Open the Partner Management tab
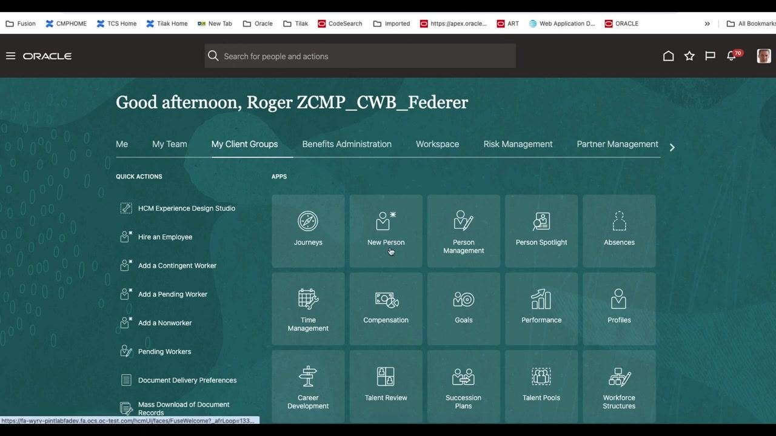 tap(617, 144)
